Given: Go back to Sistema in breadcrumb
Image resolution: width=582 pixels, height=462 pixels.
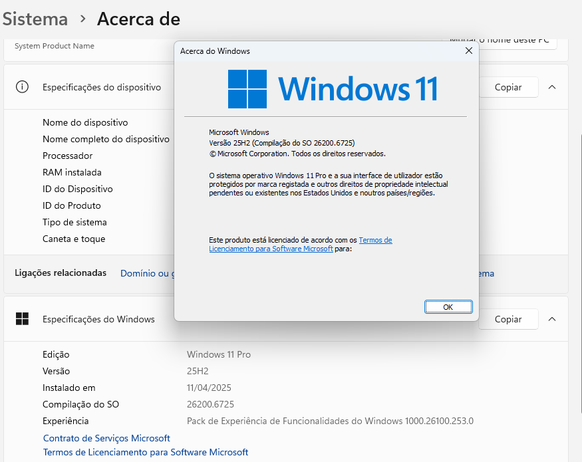Looking at the screenshot, I should [35, 19].
